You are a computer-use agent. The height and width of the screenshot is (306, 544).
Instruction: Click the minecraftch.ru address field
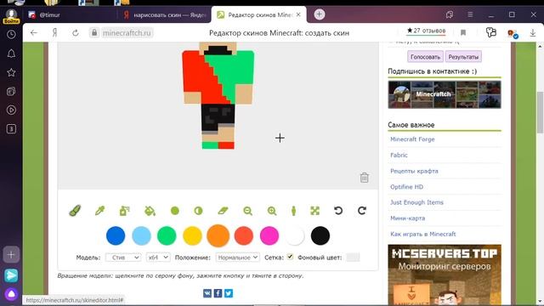[127, 33]
